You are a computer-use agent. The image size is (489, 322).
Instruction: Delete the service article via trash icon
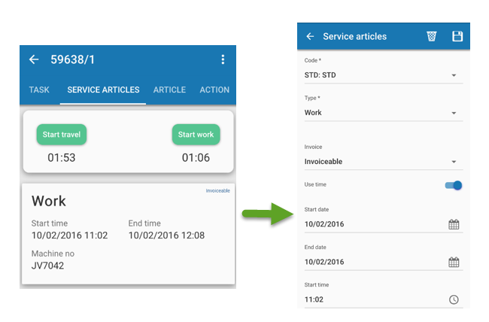coord(432,36)
